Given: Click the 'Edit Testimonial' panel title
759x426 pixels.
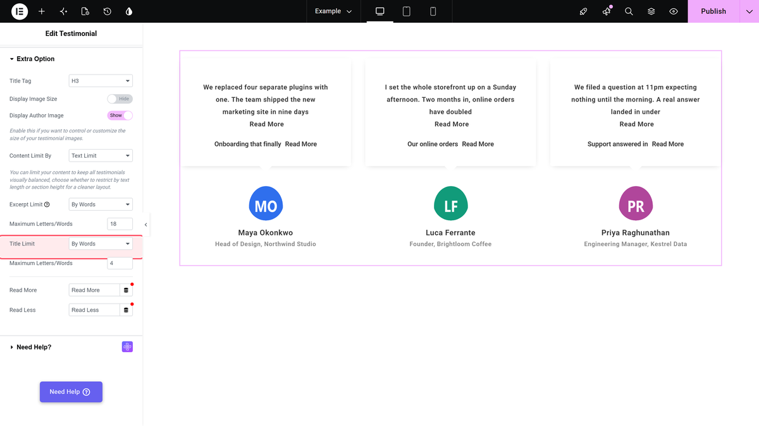Looking at the screenshot, I should [71, 33].
